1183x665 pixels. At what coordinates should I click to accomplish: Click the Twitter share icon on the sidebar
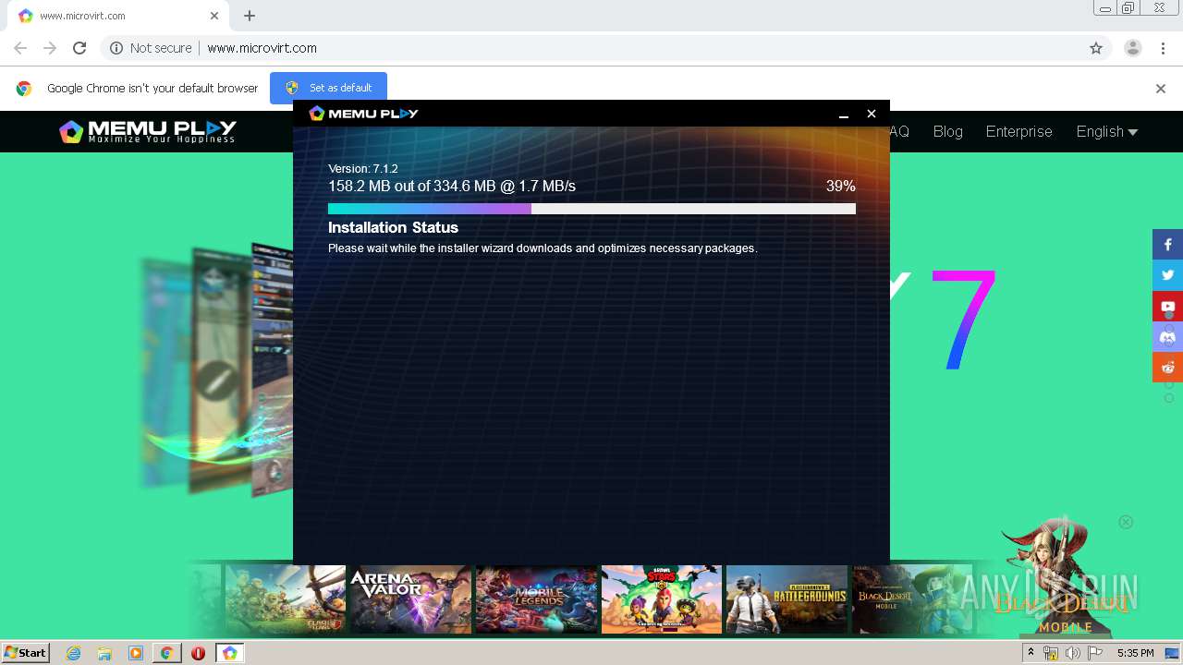point(1167,275)
